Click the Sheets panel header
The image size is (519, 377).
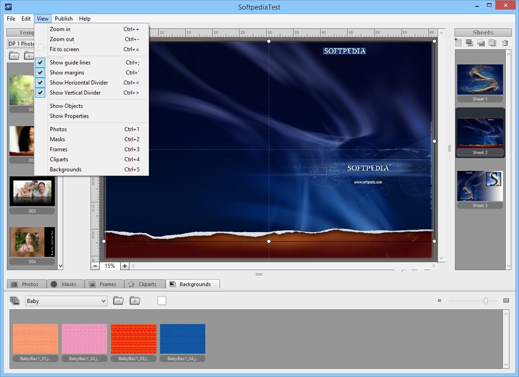coord(483,32)
